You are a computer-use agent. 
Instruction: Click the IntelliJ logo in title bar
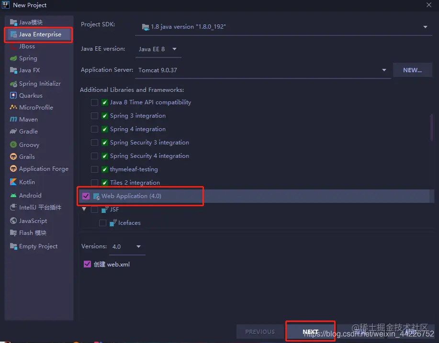(6, 5)
